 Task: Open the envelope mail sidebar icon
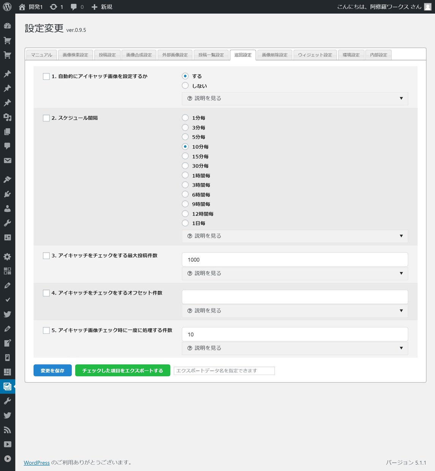coord(7,160)
